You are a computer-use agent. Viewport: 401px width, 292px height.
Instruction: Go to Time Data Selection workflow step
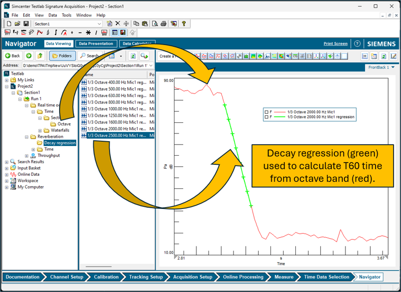pyautogui.click(x=326, y=277)
